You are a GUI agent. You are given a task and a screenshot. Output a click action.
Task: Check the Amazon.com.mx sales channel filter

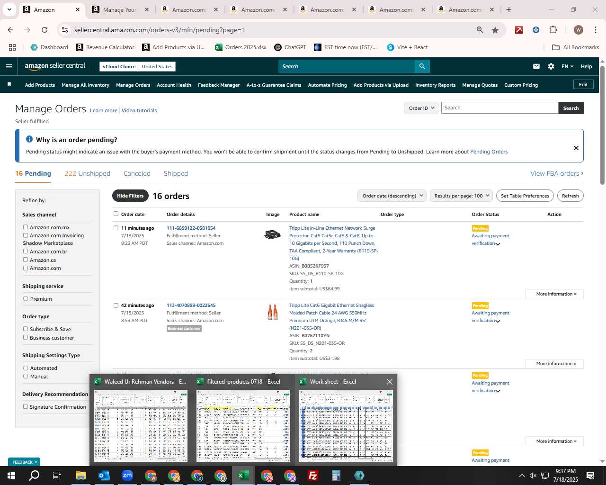pyautogui.click(x=26, y=227)
